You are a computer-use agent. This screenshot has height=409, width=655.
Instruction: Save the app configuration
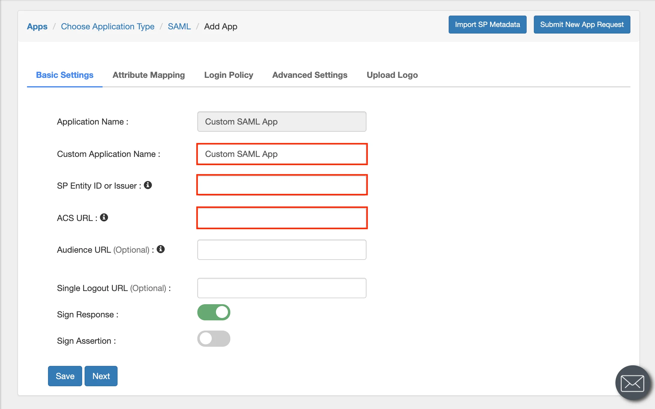(65, 376)
